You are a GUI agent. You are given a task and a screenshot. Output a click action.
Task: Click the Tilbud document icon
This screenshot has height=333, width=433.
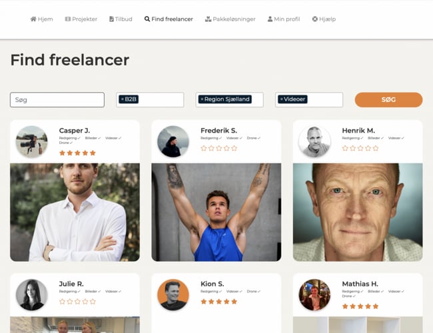point(111,19)
